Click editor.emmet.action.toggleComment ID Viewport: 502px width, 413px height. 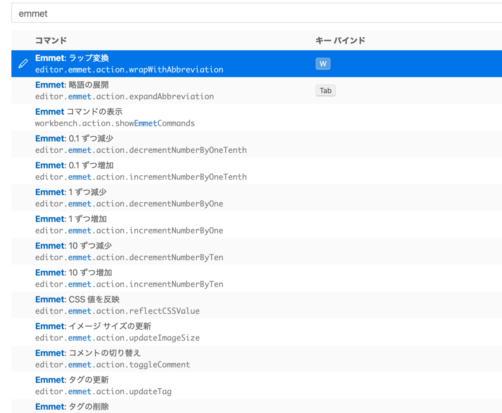pyautogui.click(x=113, y=364)
